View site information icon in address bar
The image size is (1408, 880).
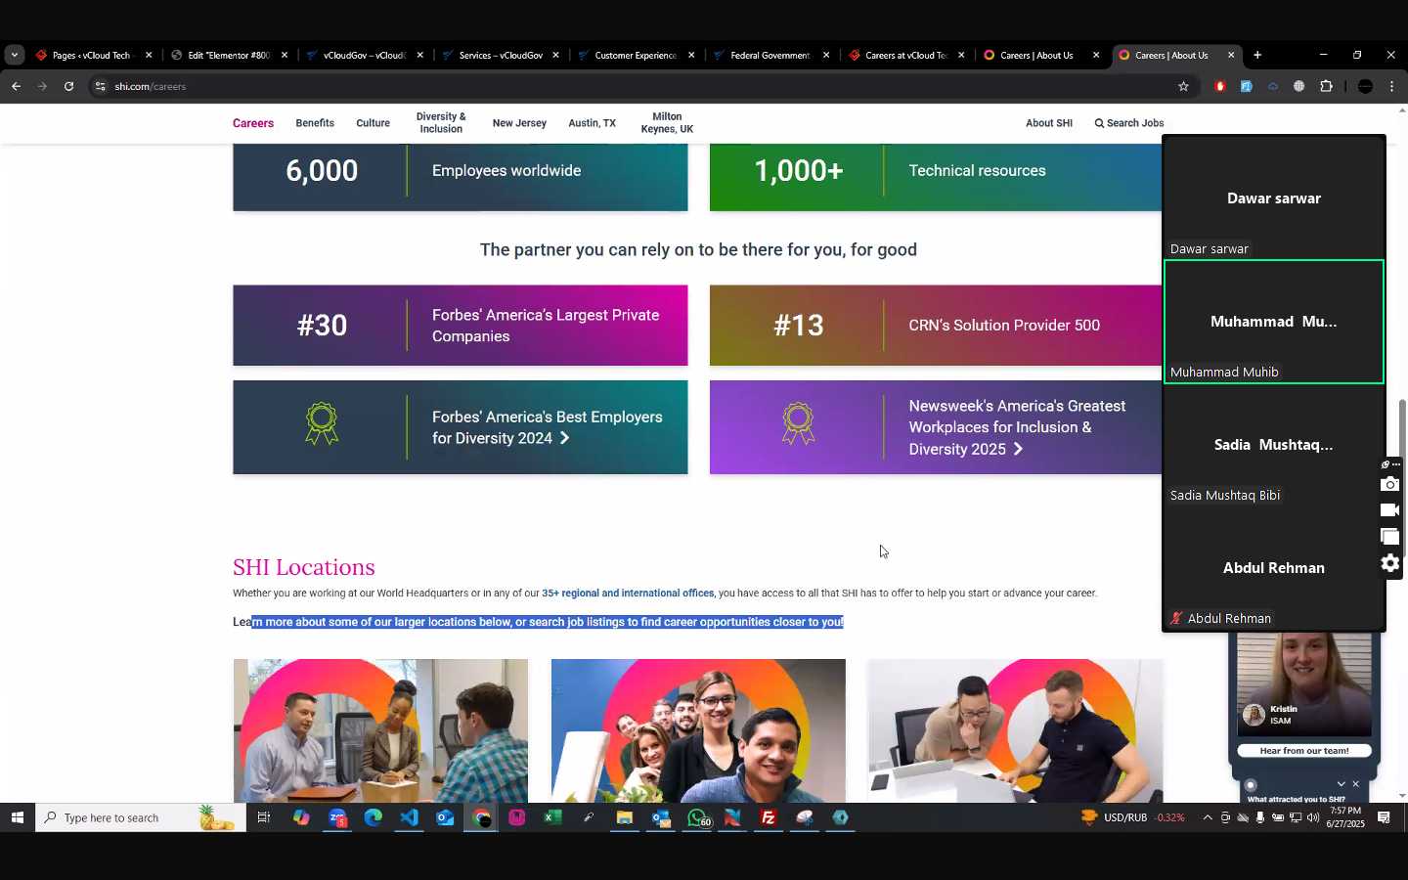tap(100, 86)
